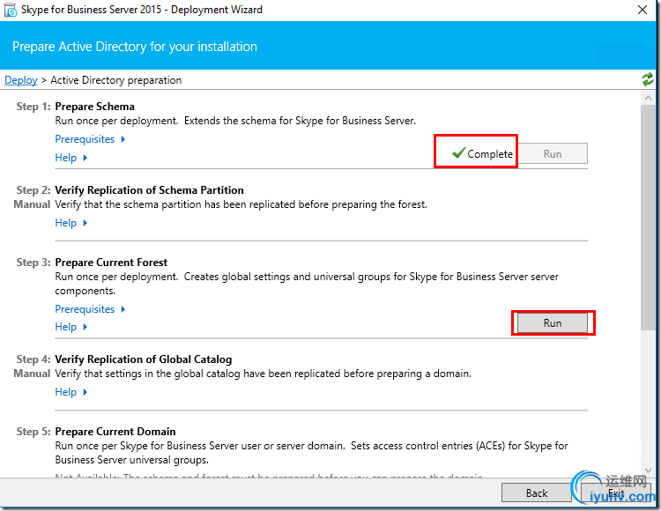Click the Back button
The height and width of the screenshot is (511, 661).
(x=536, y=492)
